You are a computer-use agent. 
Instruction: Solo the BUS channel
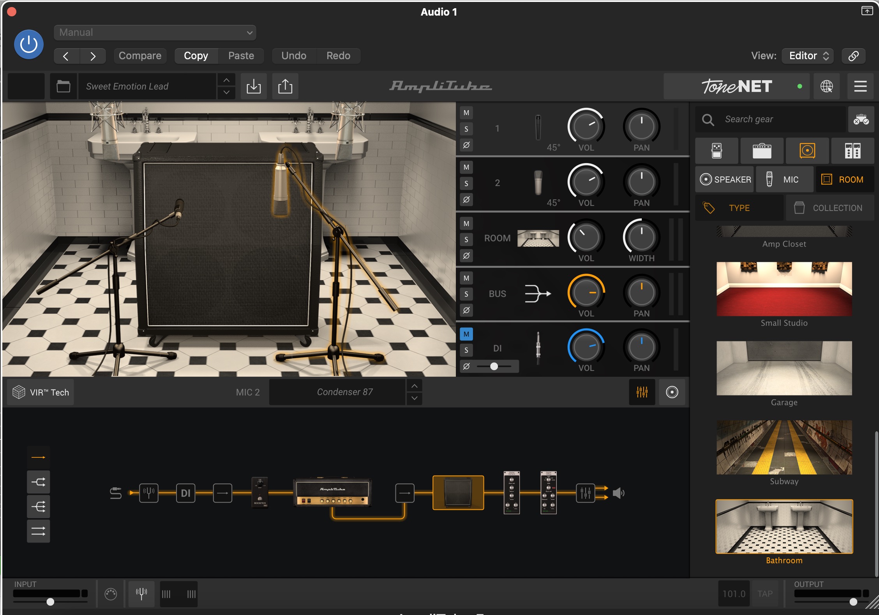click(466, 294)
